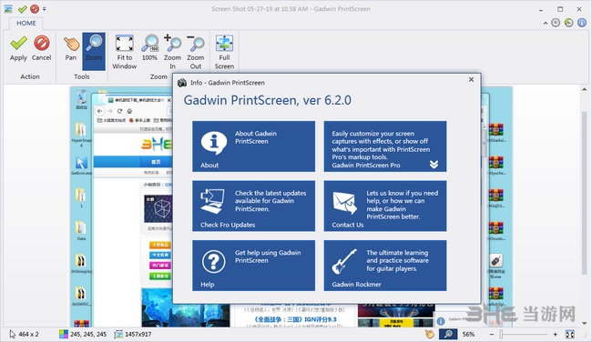This screenshot has width=592, height=342.
Task: Click the Apply checkmark in the ribbon
Action: [x=18, y=48]
